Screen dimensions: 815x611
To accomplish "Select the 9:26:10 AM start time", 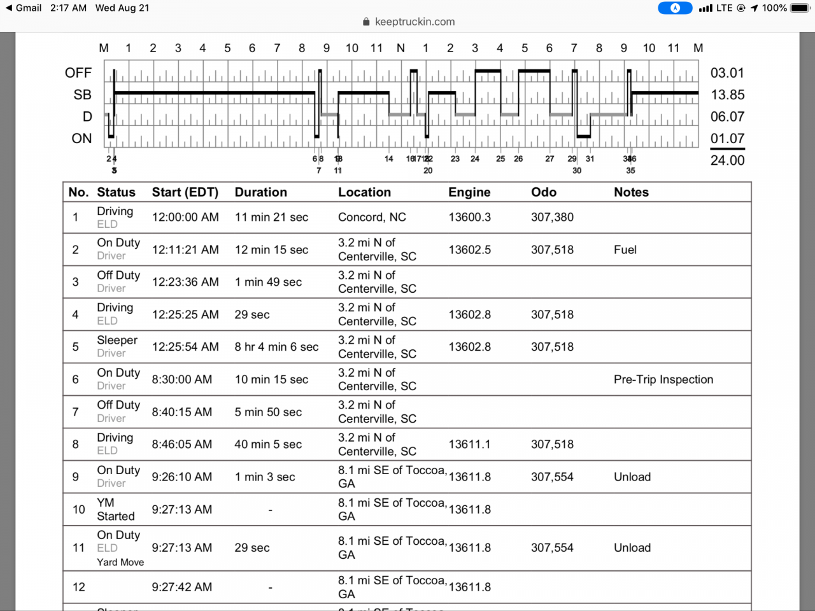I will click(182, 477).
